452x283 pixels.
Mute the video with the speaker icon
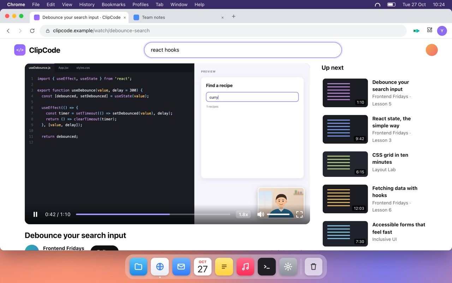coord(261,214)
